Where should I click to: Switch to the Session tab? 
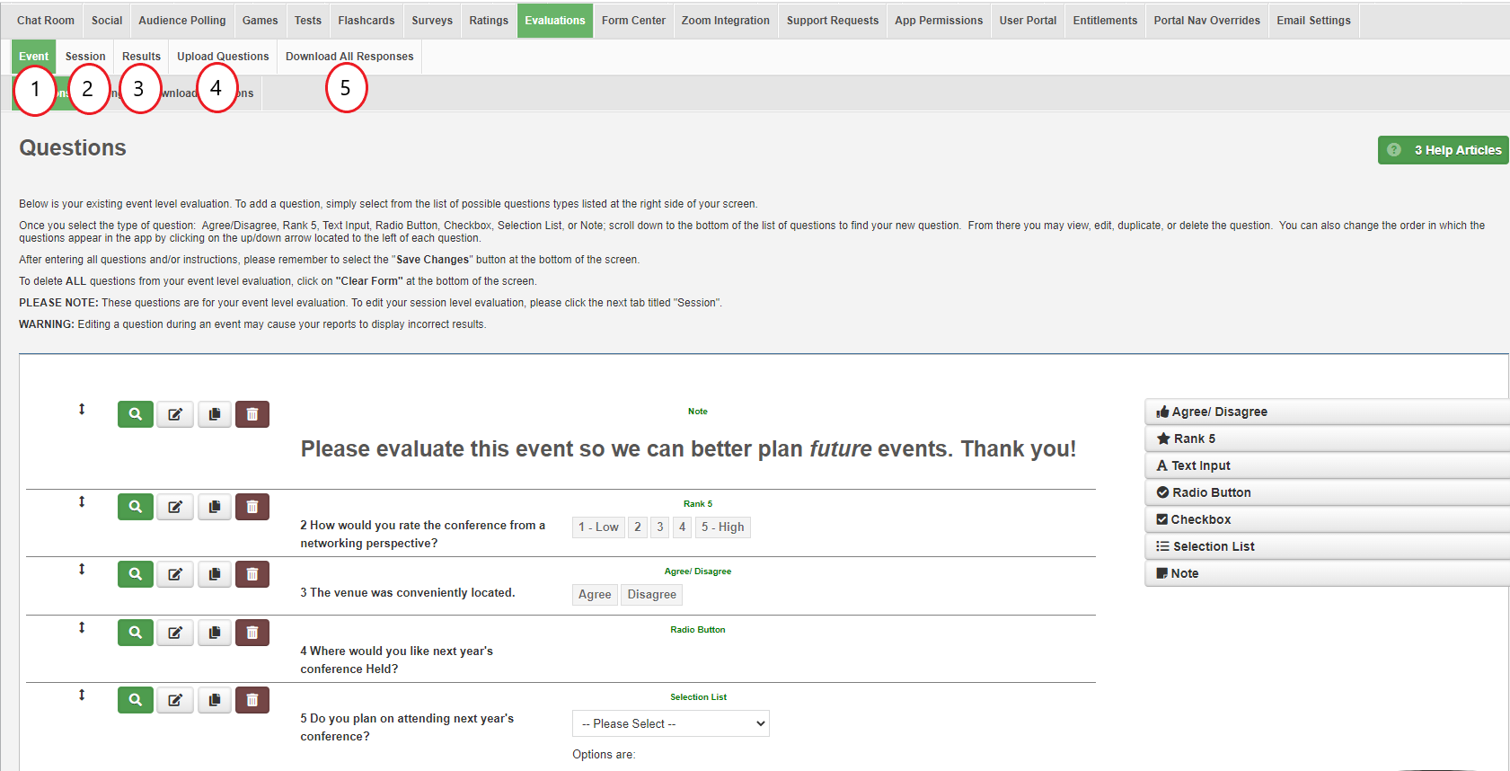click(x=85, y=57)
